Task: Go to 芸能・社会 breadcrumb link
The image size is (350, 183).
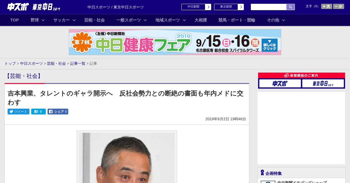Action: [x=56, y=63]
